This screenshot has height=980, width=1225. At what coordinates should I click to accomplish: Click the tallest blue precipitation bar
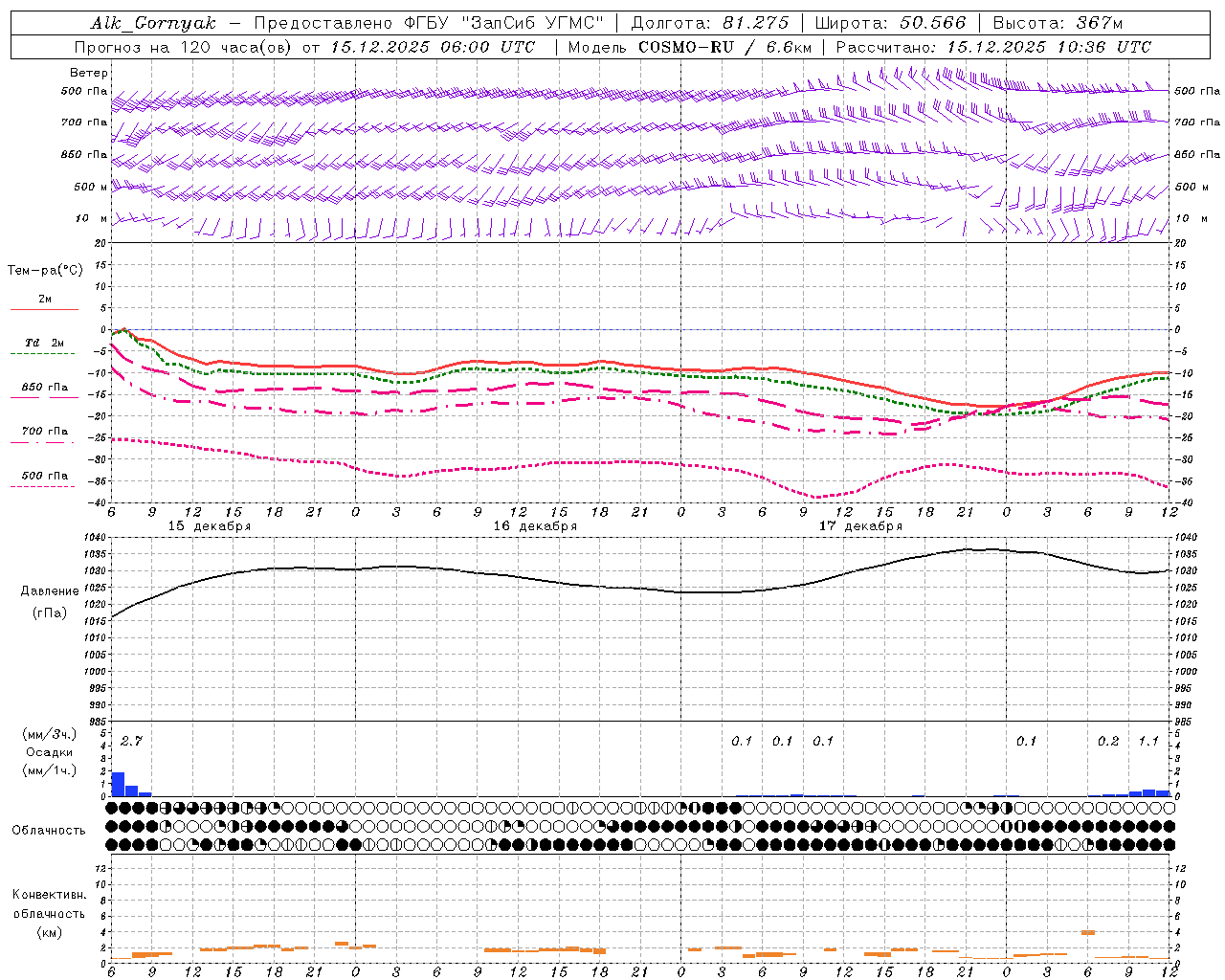tap(119, 784)
